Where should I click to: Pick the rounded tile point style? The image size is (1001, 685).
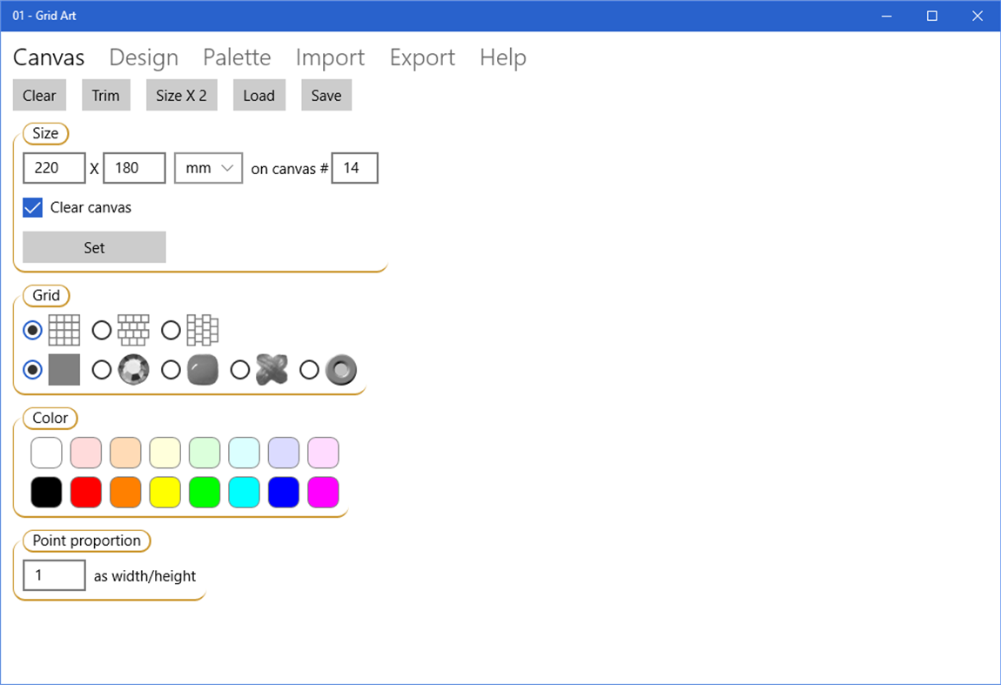[x=202, y=369]
